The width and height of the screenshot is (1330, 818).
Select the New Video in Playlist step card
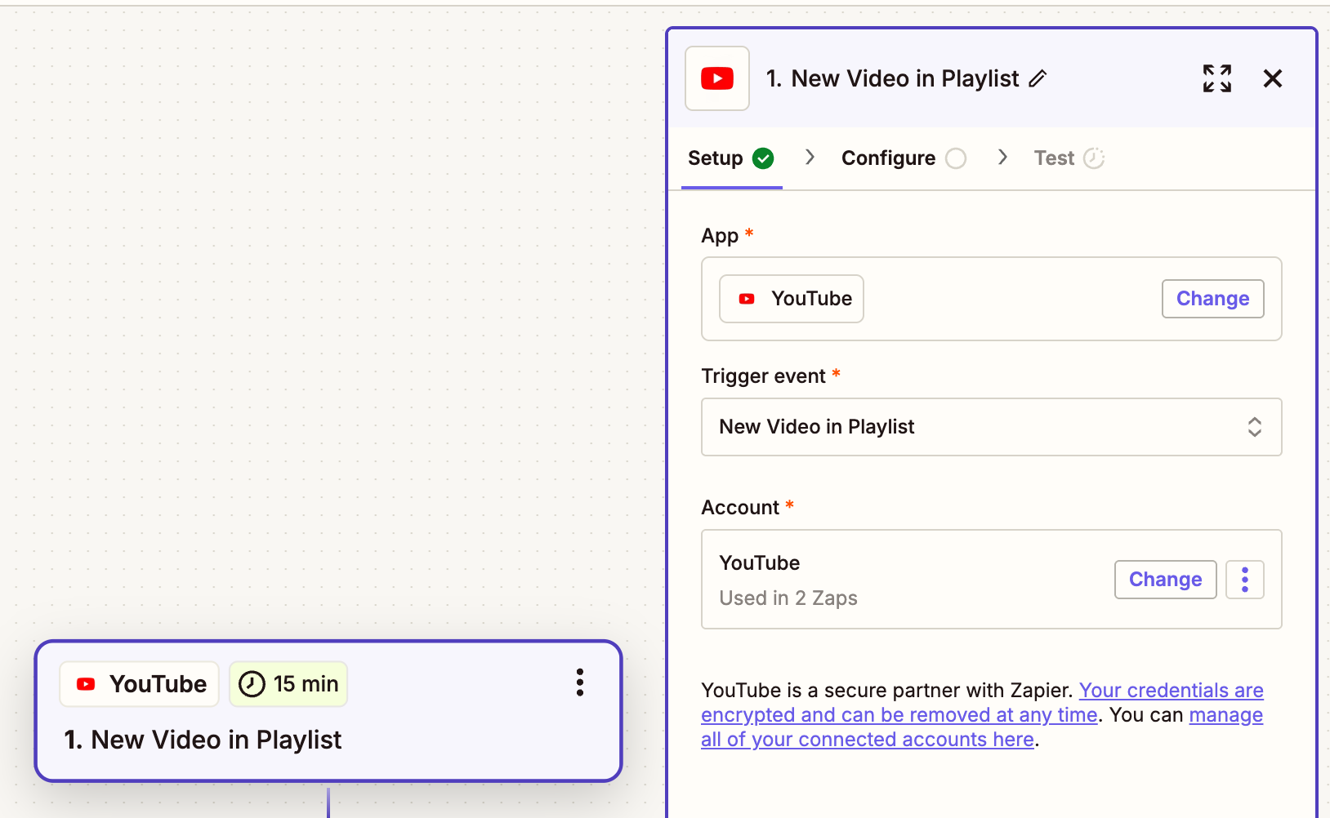coord(328,711)
